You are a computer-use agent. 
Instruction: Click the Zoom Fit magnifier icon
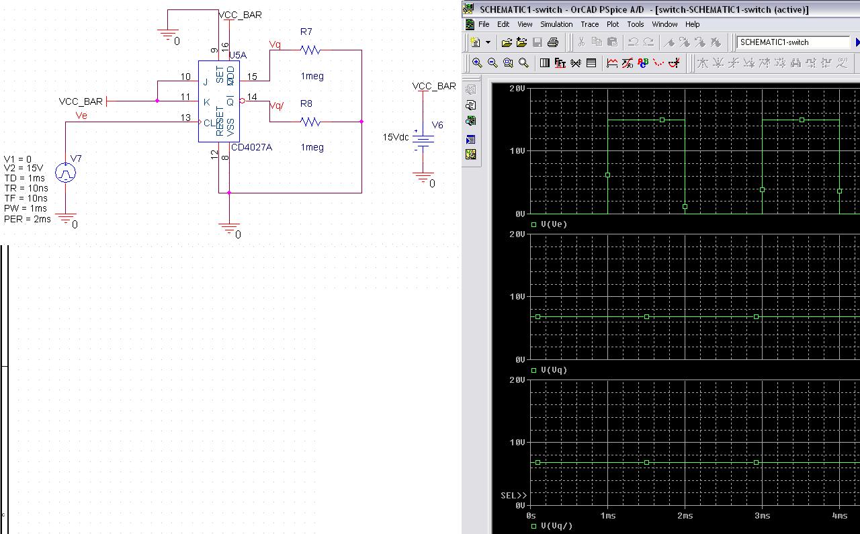click(x=523, y=63)
